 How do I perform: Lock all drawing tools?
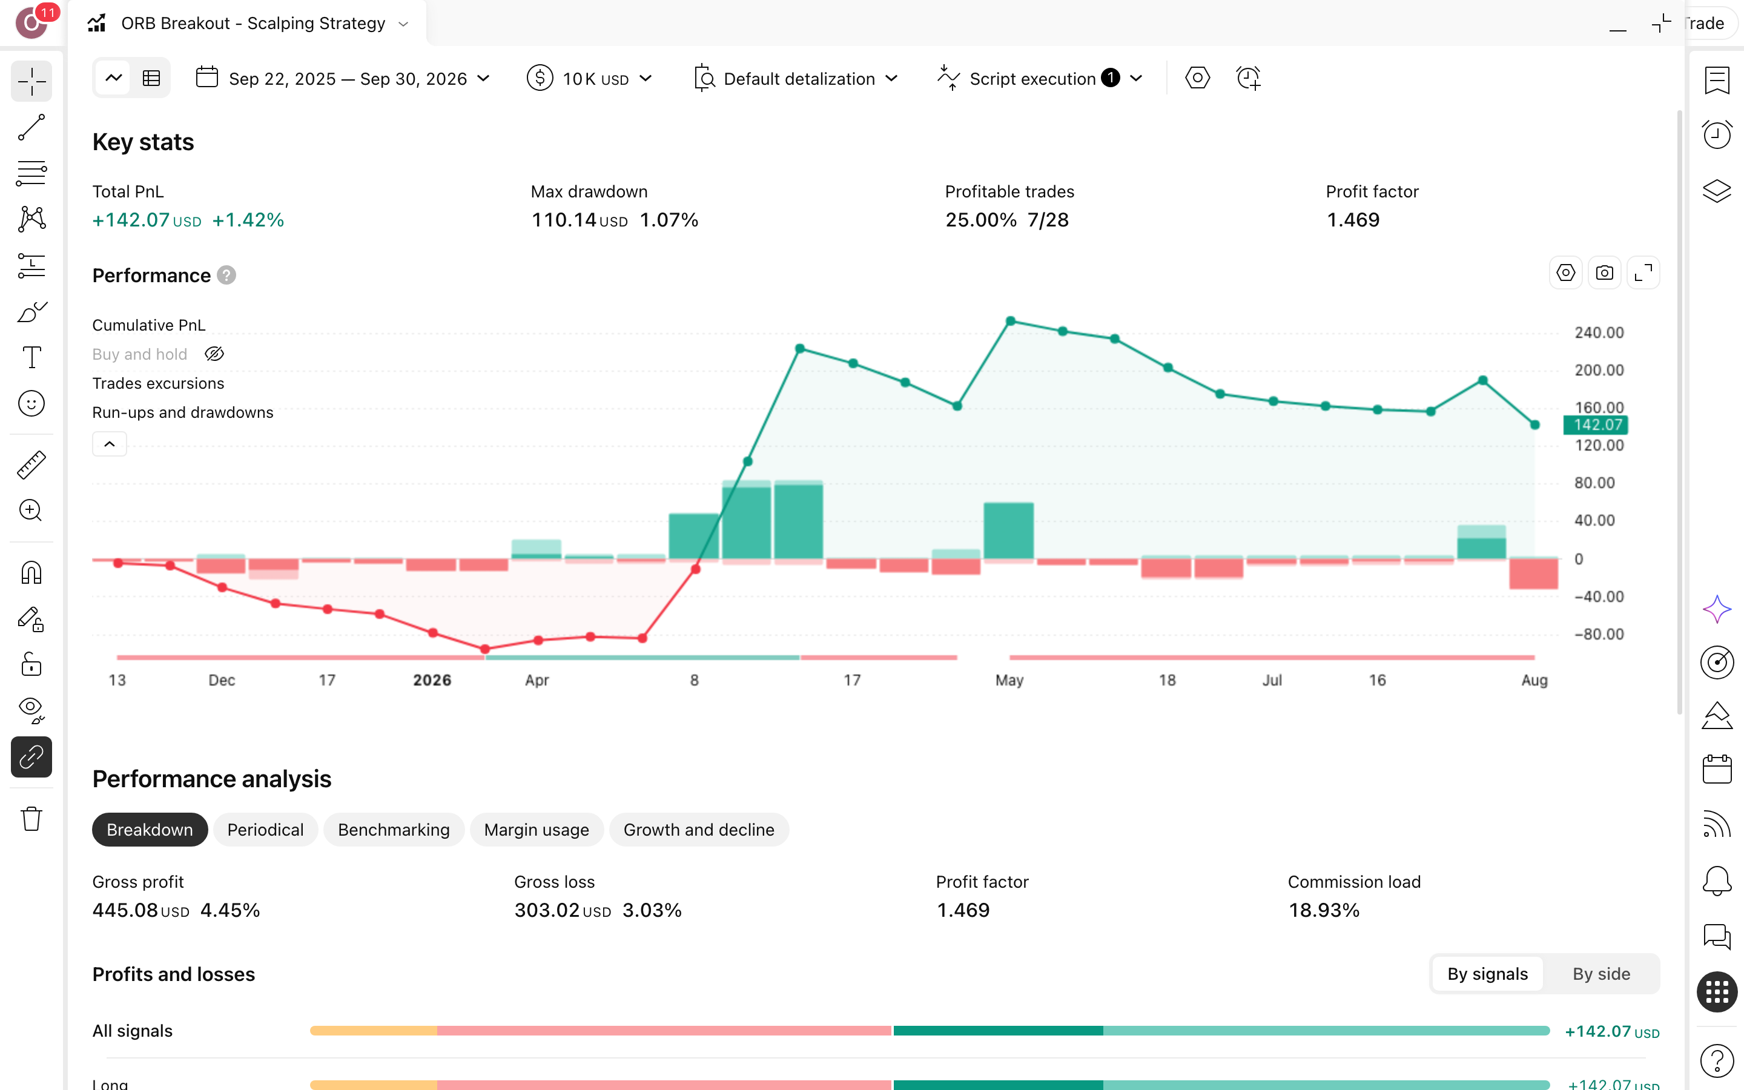point(31,665)
